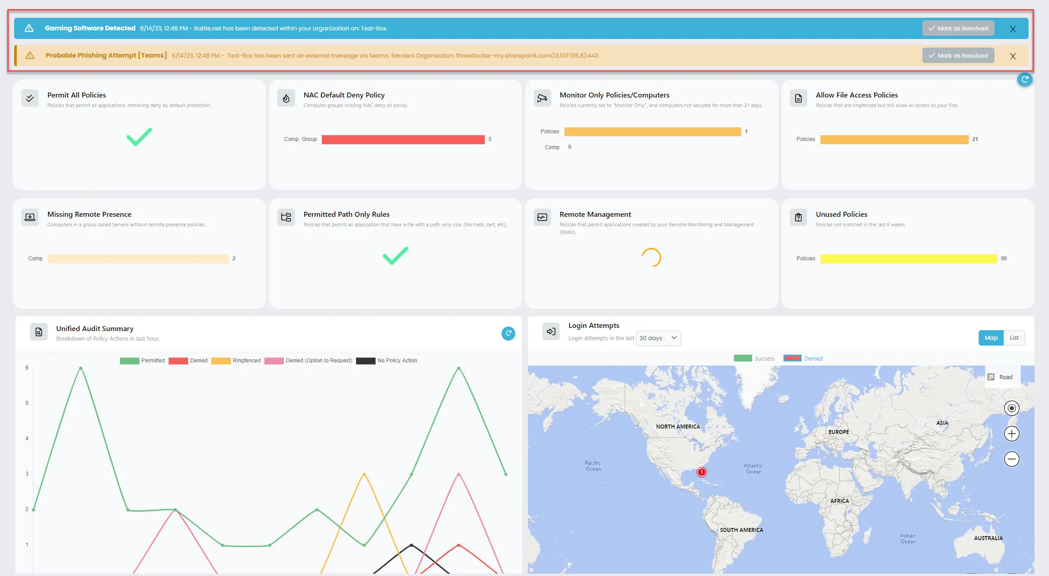The height and width of the screenshot is (576, 1049).
Task: Click the Missing Remote Presence panel icon
Action: [x=30, y=217]
